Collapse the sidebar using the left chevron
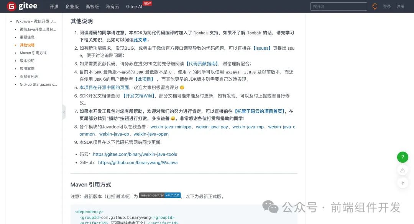The image size is (414, 224). pos(64,112)
